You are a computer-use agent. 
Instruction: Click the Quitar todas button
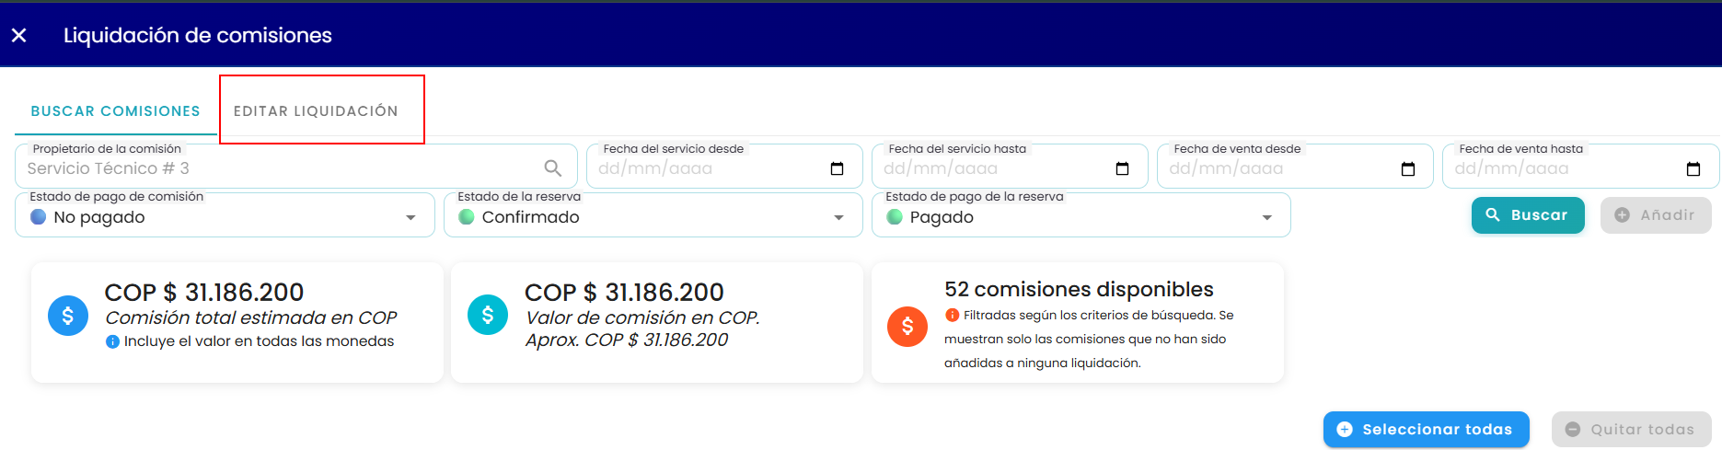click(1632, 430)
